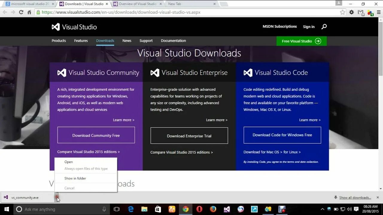
Task: Click the Sign in link
Action: pyautogui.click(x=309, y=27)
